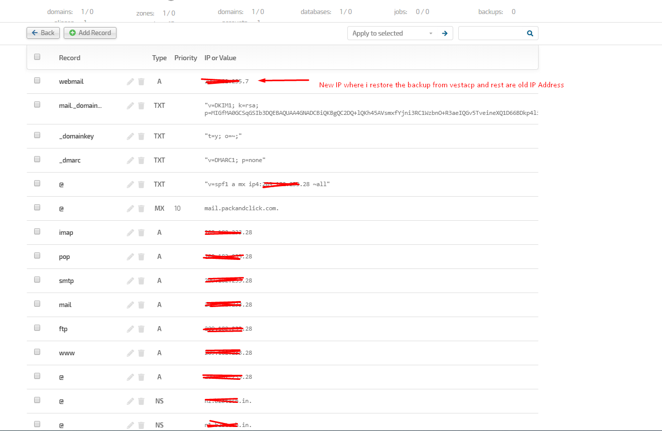Delete the ftp A record
662x431 pixels.
click(x=141, y=329)
